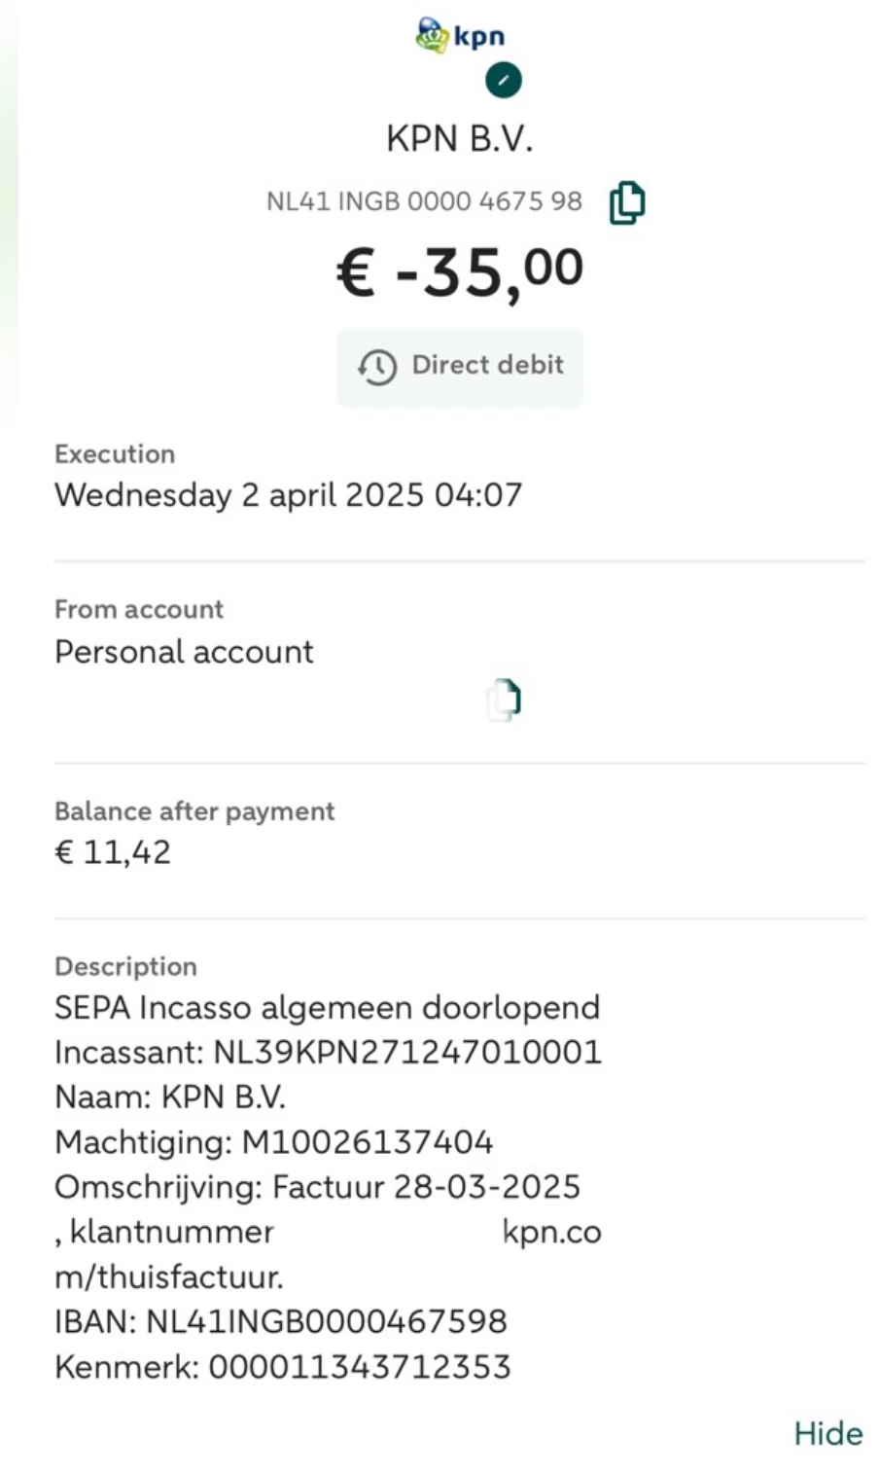This screenshot has height=1474, width=879.
Task: Click the KPN logo at the top
Action: point(459,37)
